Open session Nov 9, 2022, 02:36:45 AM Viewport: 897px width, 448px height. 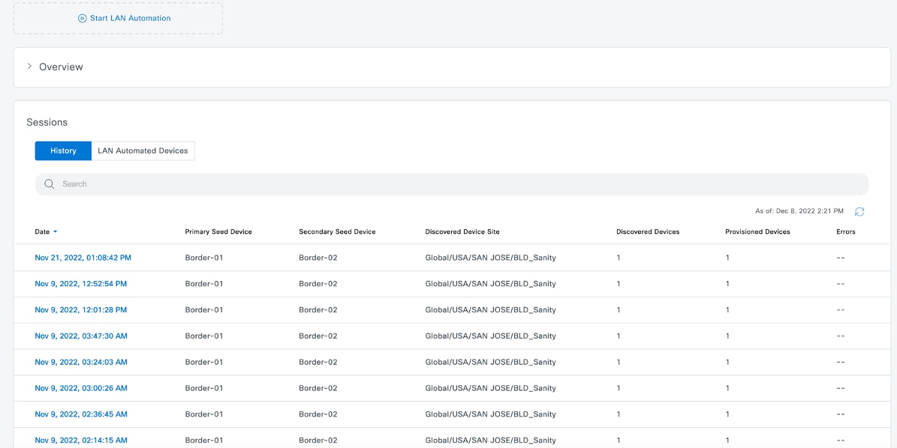pos(81,414)
